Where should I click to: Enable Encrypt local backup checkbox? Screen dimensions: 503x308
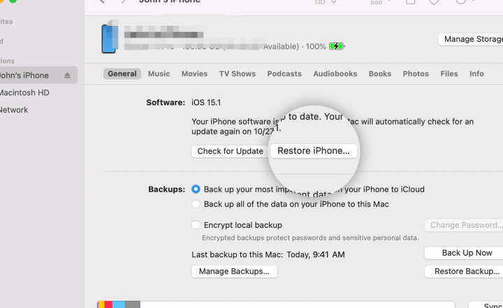(196, 225)
